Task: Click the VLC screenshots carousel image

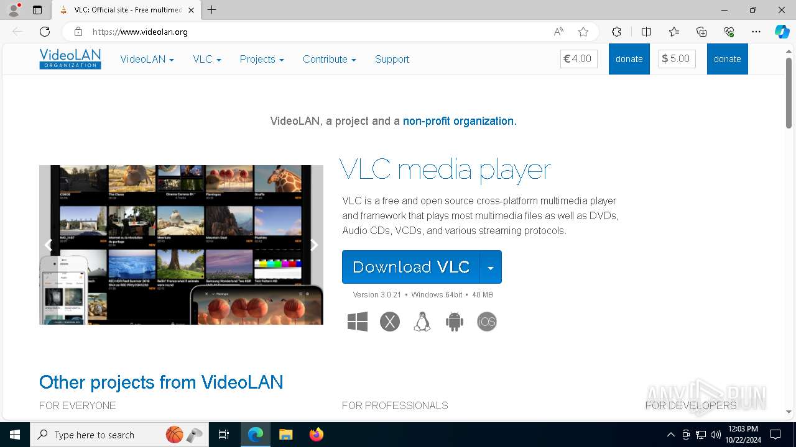Action: 181,245
